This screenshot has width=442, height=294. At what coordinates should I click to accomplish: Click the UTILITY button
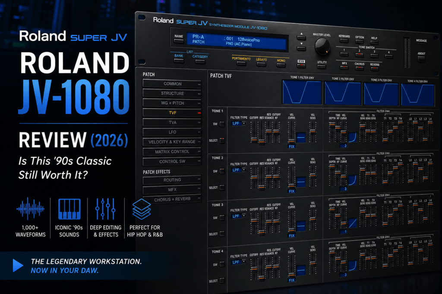(x=322, y=67)
